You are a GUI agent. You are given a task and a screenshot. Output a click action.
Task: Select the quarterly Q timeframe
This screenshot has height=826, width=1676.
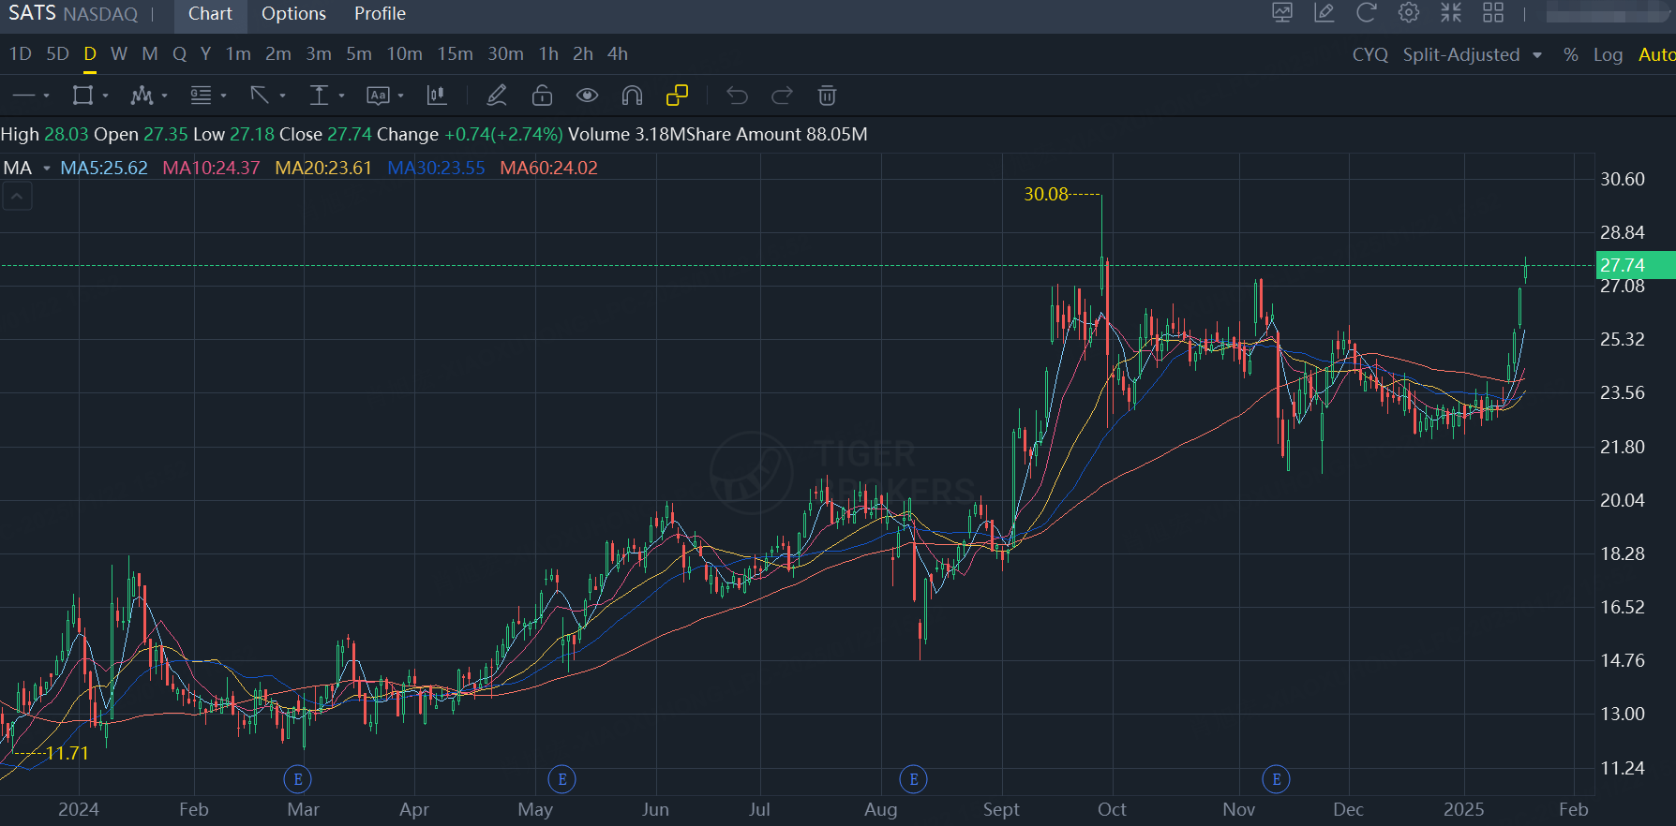click(x=179, y=54)
